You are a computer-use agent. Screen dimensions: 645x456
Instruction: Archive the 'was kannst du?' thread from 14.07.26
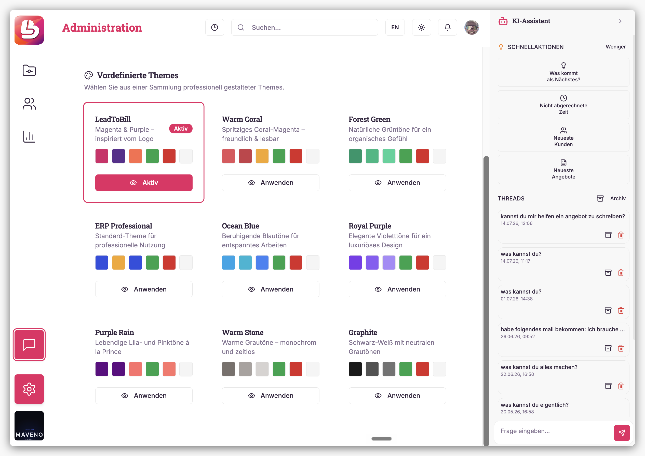pos(608,273)
